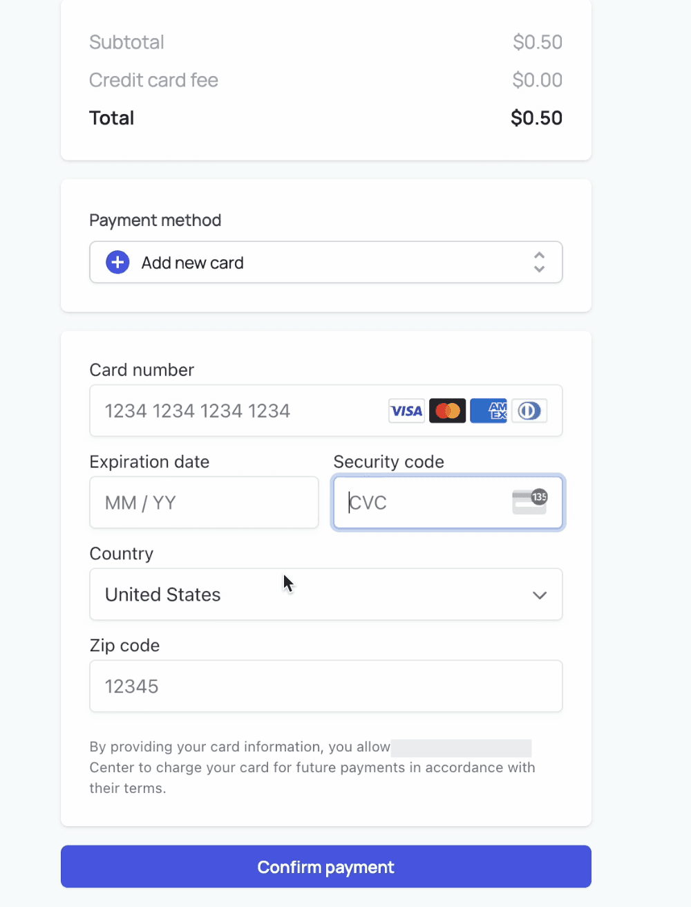Click the Zip code label
This screenshot has height=907, width=691.
tap(124, 646)
